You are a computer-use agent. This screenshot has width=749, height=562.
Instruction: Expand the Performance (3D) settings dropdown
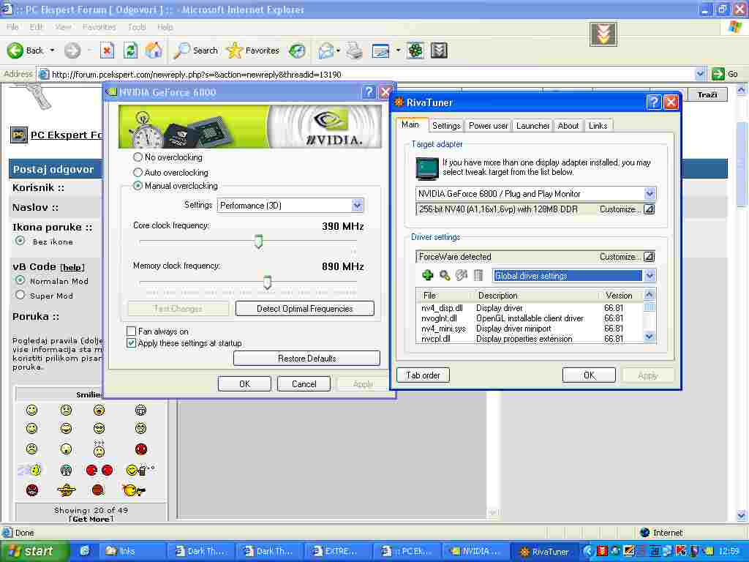click(357, 206)
